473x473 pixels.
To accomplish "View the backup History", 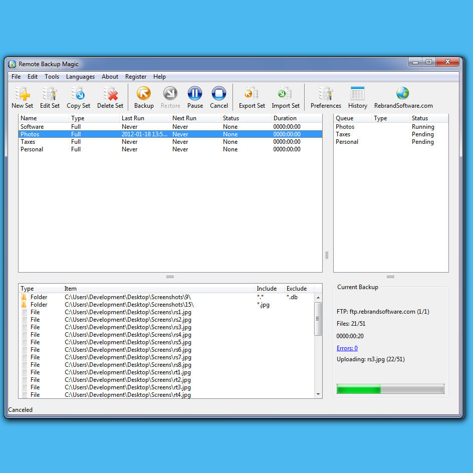I will (x=357, y=97).
